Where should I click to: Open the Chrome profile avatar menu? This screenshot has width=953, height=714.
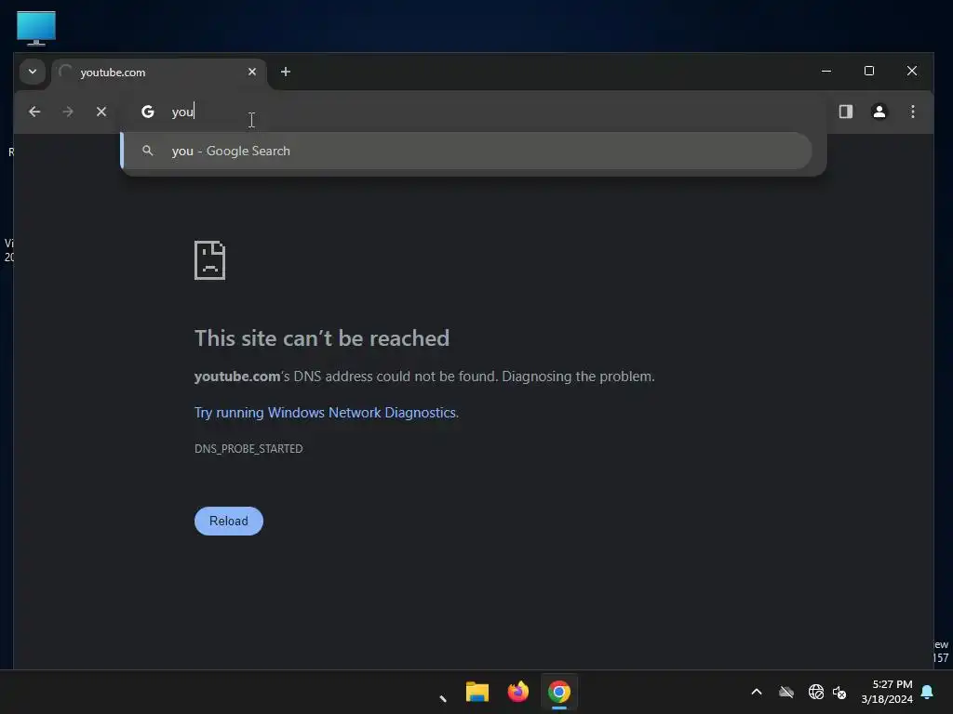click(879, 112)
